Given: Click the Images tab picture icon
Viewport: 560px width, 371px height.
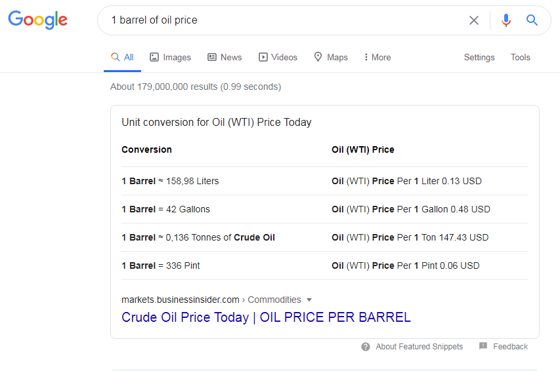Looking at the screenshot, I should point(154,57).
